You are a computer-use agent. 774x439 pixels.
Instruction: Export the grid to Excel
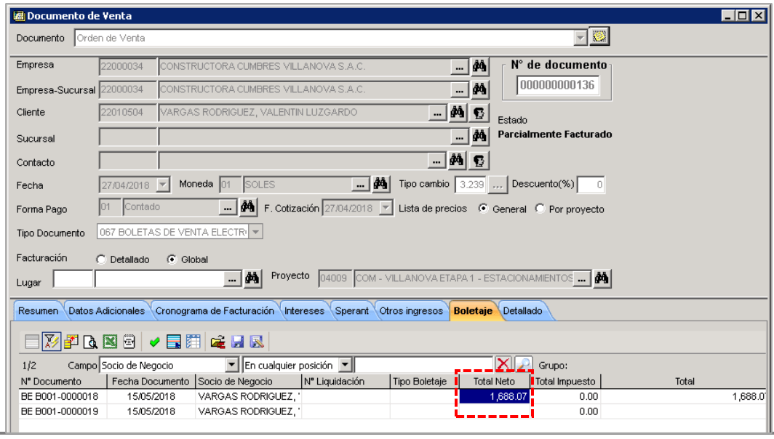pyautogui.click(x=110, y=342)
